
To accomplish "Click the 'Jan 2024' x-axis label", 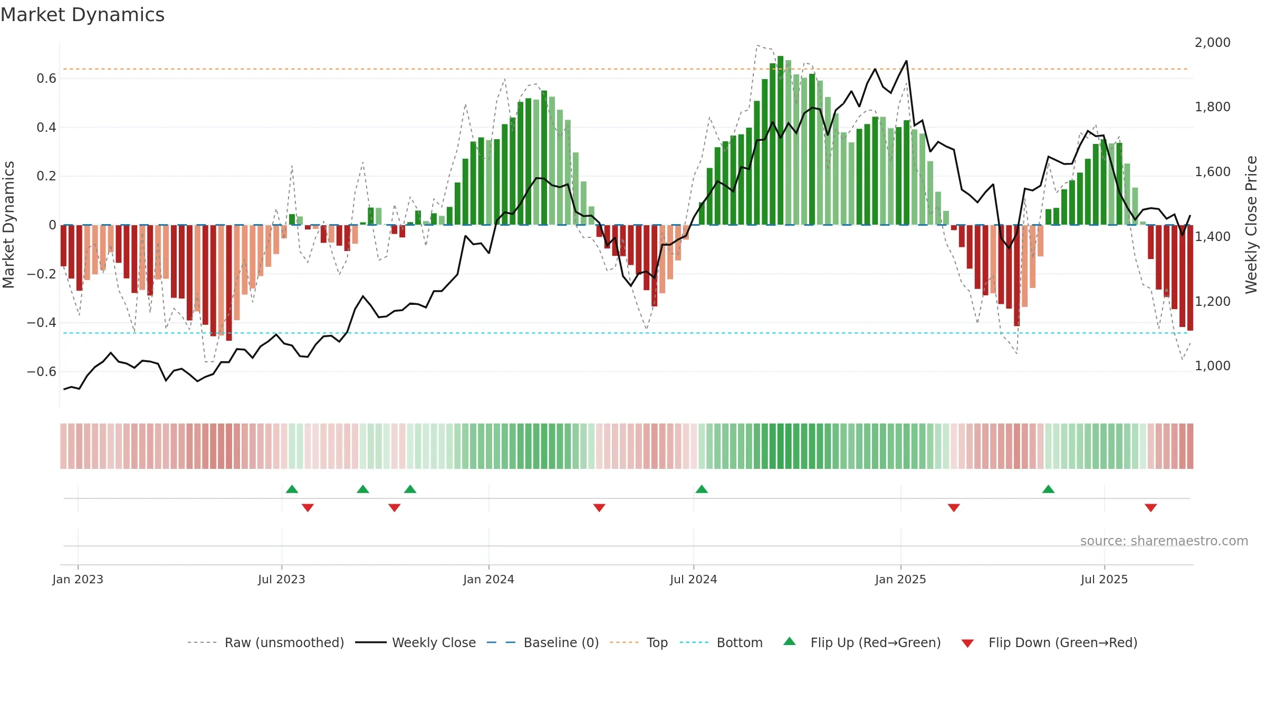I will [x=489, y=579].
